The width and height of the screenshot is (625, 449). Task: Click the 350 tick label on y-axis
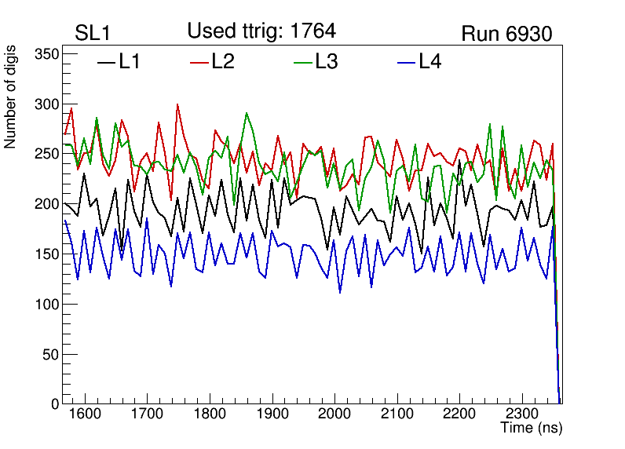pyautogui.click(x=49, y=54)
